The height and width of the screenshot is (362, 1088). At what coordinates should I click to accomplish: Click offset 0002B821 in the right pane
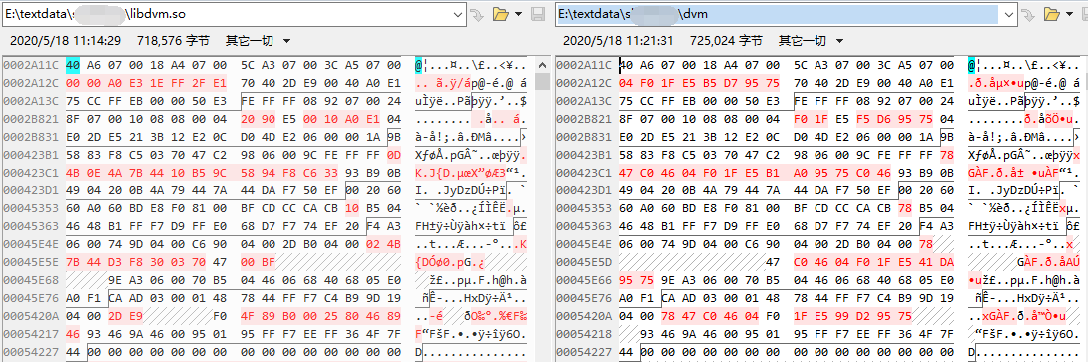[x=584, y=119]
